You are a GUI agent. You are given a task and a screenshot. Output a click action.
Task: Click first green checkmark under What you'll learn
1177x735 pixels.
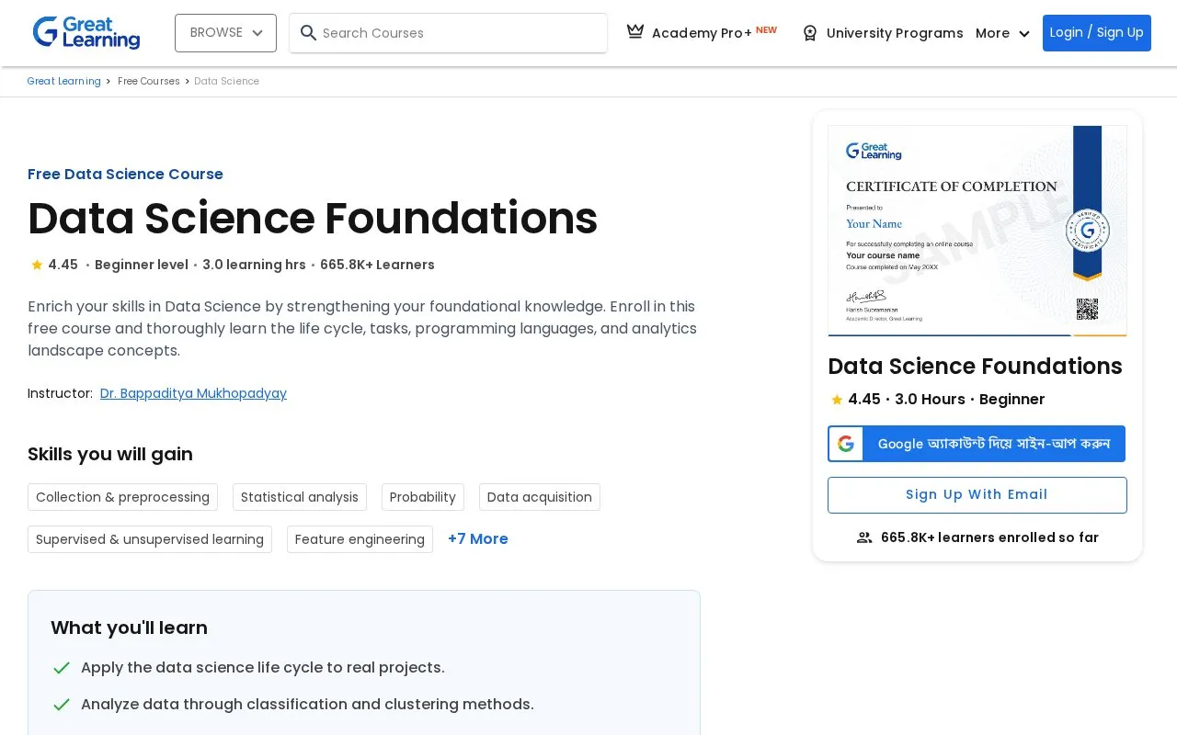coord(62,668)
